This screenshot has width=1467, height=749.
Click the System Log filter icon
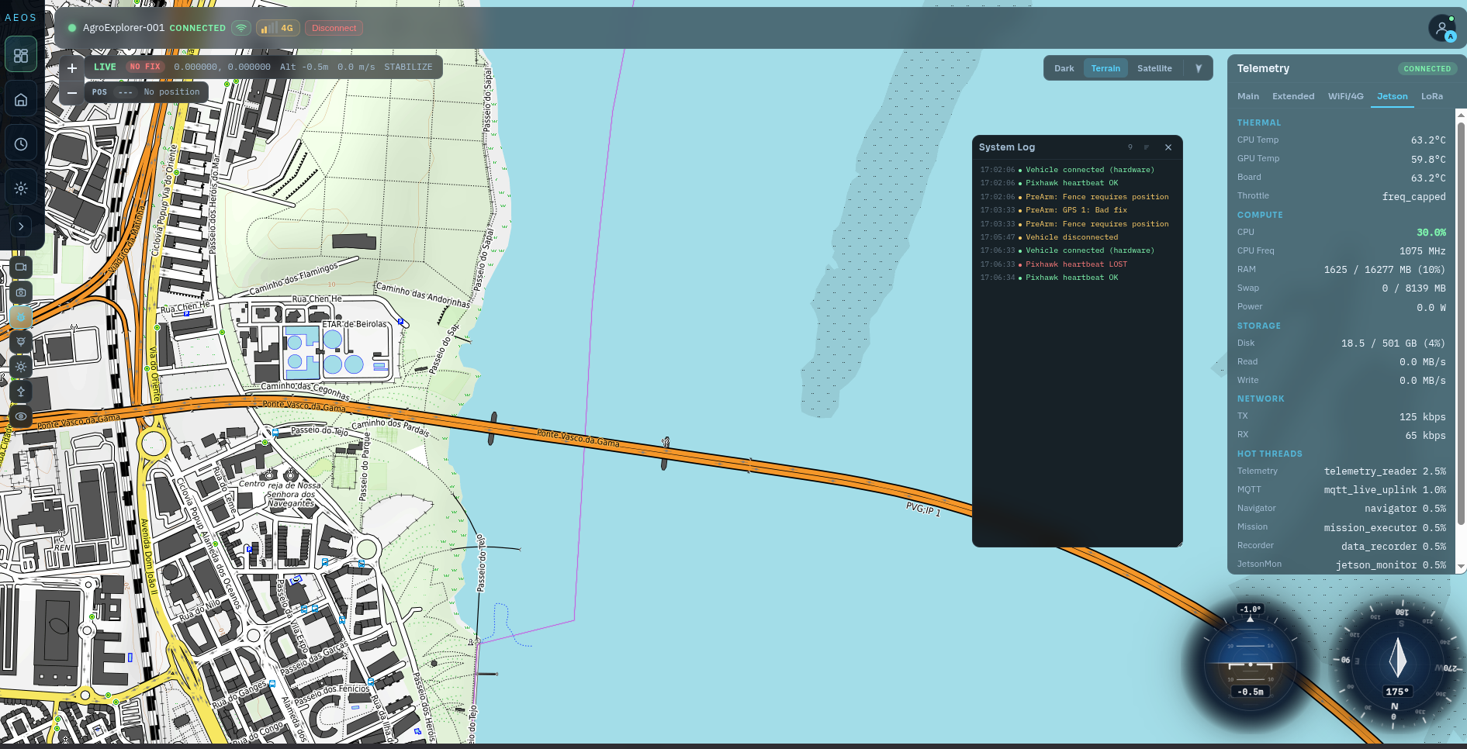tap(1147, 147)
